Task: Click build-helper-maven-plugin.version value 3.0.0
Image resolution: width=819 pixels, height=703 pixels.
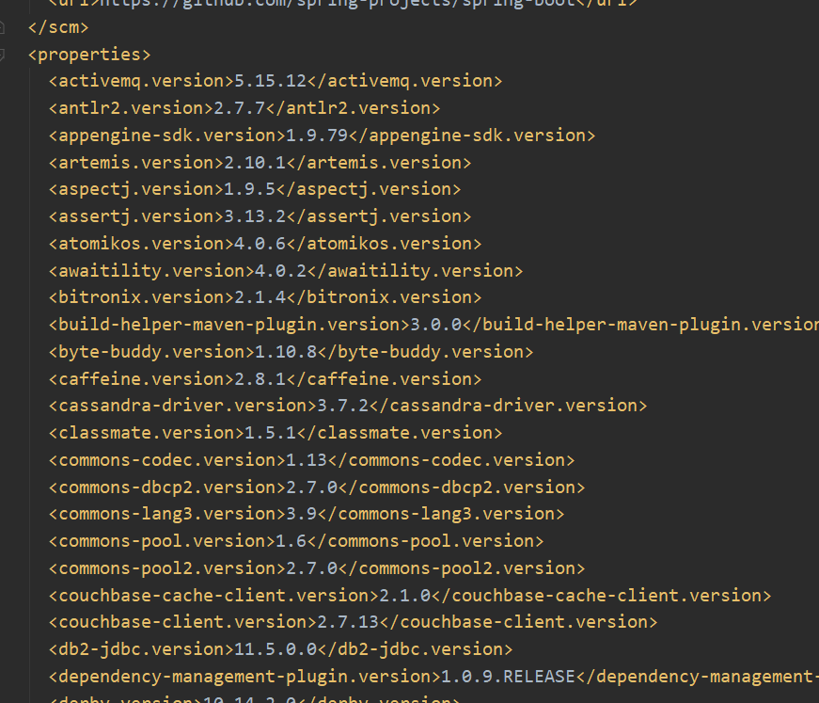Action: (436, 325)
